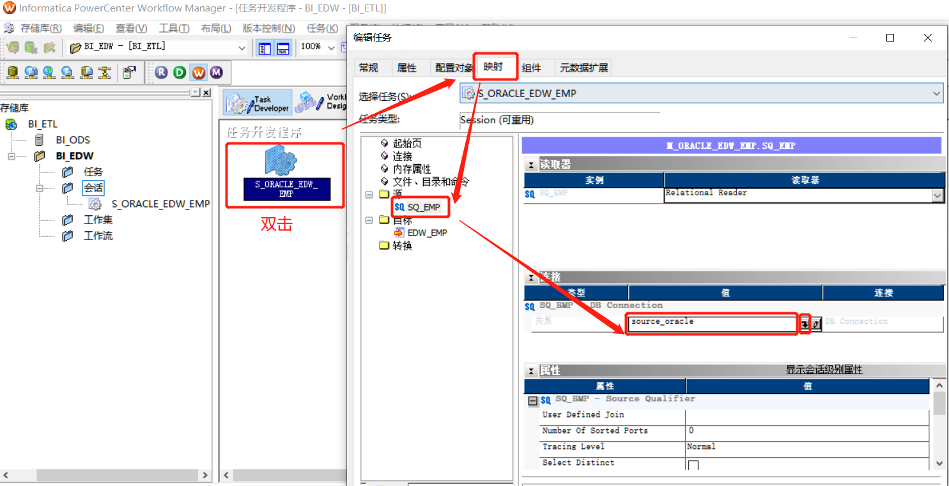Open the 选择任务 S_ORACLE_EDW_EMP dropdown

click(937, 93)
